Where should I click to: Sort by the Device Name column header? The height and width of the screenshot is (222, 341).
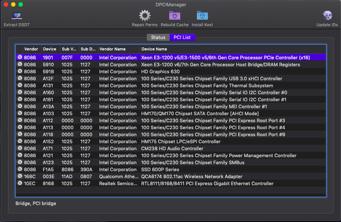(x=154, y=49)
